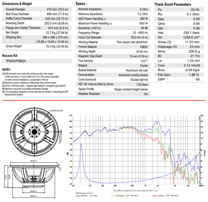Select Cms value 0.12 mm/N

coord(192,65)
